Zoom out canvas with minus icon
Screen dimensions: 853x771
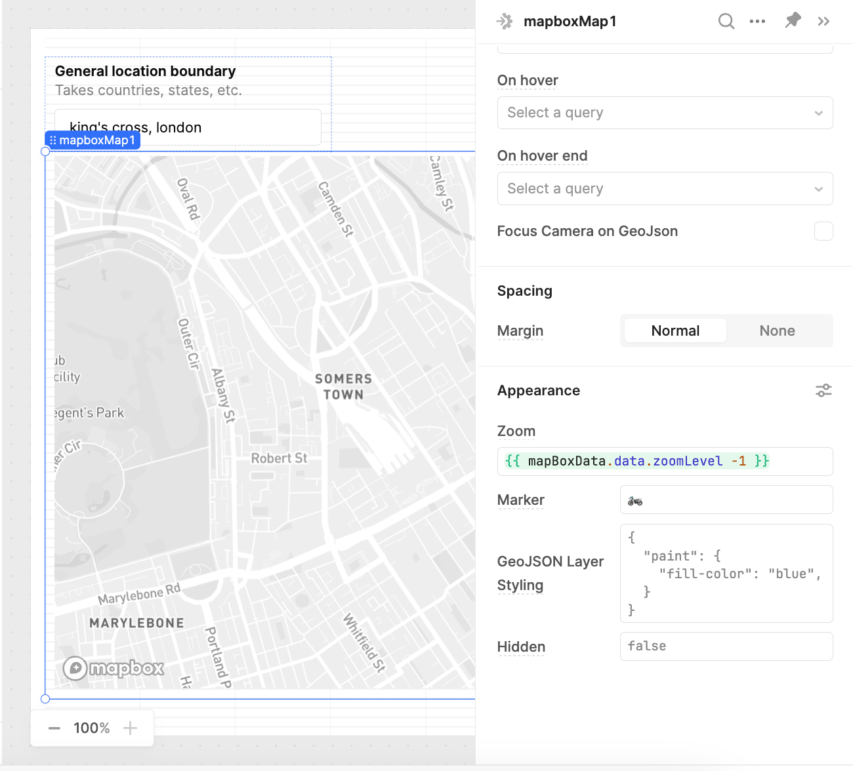tap(54, 728)
